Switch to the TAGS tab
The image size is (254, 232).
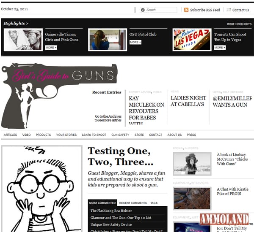[154, 203]
